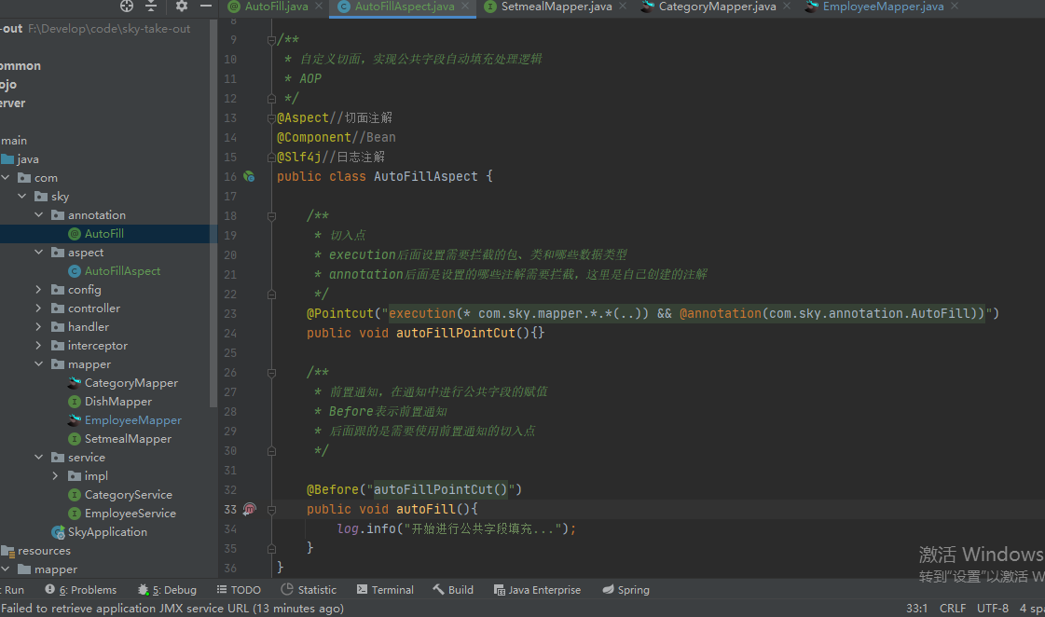The height and width of the screenshot is (617, 1045).
Task: Select the resources folder in tree
Action: (44, 551)
